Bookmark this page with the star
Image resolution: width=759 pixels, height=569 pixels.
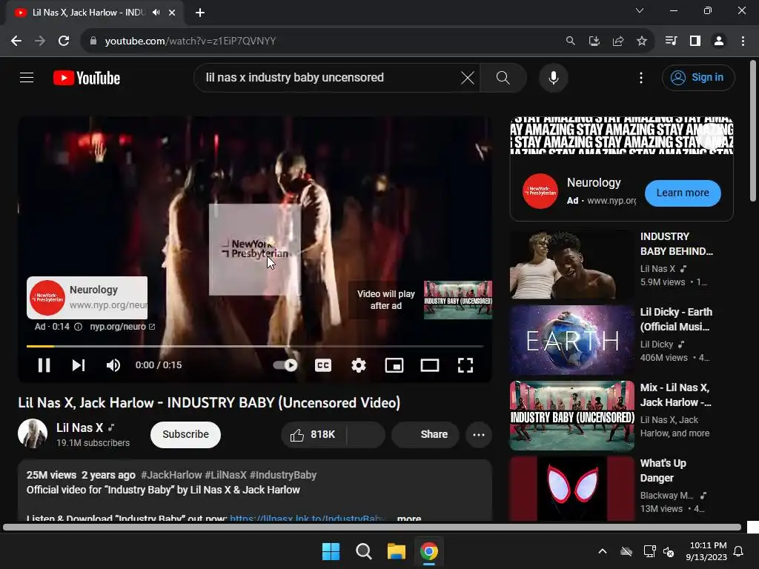coord(641,41)
